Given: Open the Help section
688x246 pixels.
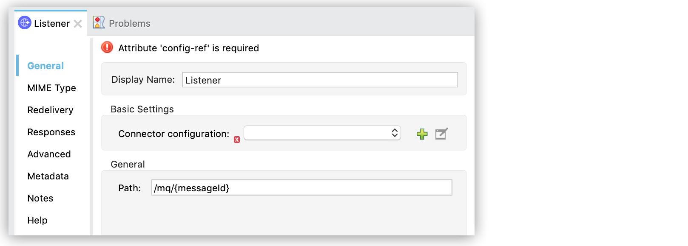Looking at the screenshot, I should tap(37, 220).
